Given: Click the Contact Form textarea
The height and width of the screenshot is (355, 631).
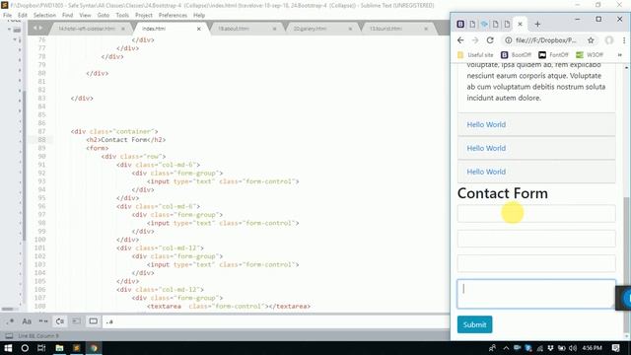Looking at the screenshot, I should click(536, 294).
